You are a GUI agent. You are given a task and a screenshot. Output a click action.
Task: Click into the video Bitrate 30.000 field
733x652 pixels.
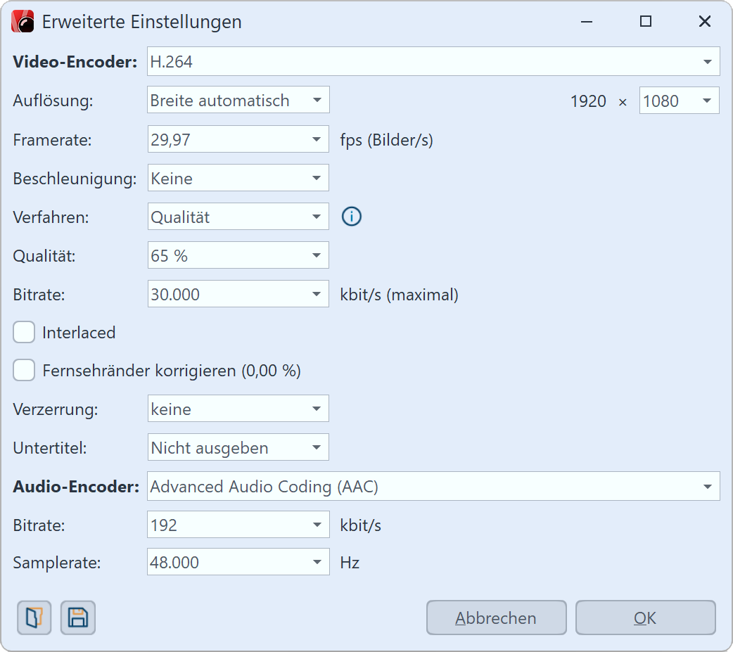(225, 294)
